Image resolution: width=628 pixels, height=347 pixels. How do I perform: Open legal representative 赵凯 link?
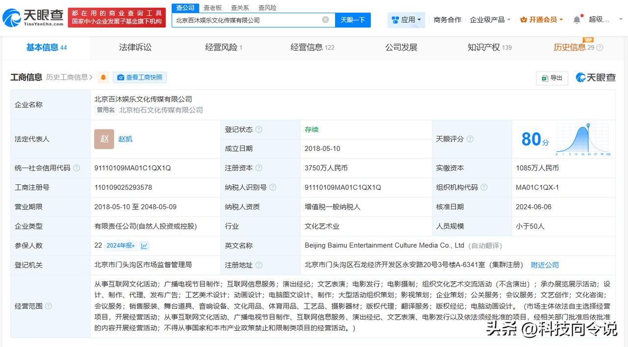click(125, 139)
